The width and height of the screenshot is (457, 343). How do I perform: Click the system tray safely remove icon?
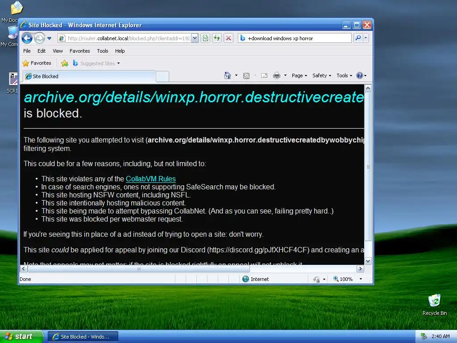tap(424, 336)
